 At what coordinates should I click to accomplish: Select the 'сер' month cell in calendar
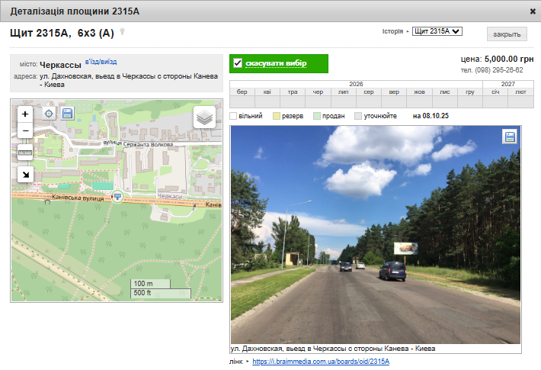[369, 102]
